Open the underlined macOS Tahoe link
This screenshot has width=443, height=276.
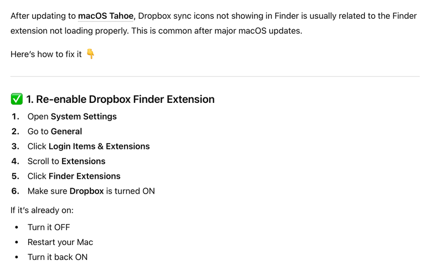106,16
